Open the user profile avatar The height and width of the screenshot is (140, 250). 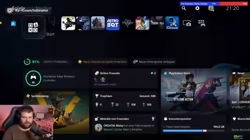[x=211, y=8]
